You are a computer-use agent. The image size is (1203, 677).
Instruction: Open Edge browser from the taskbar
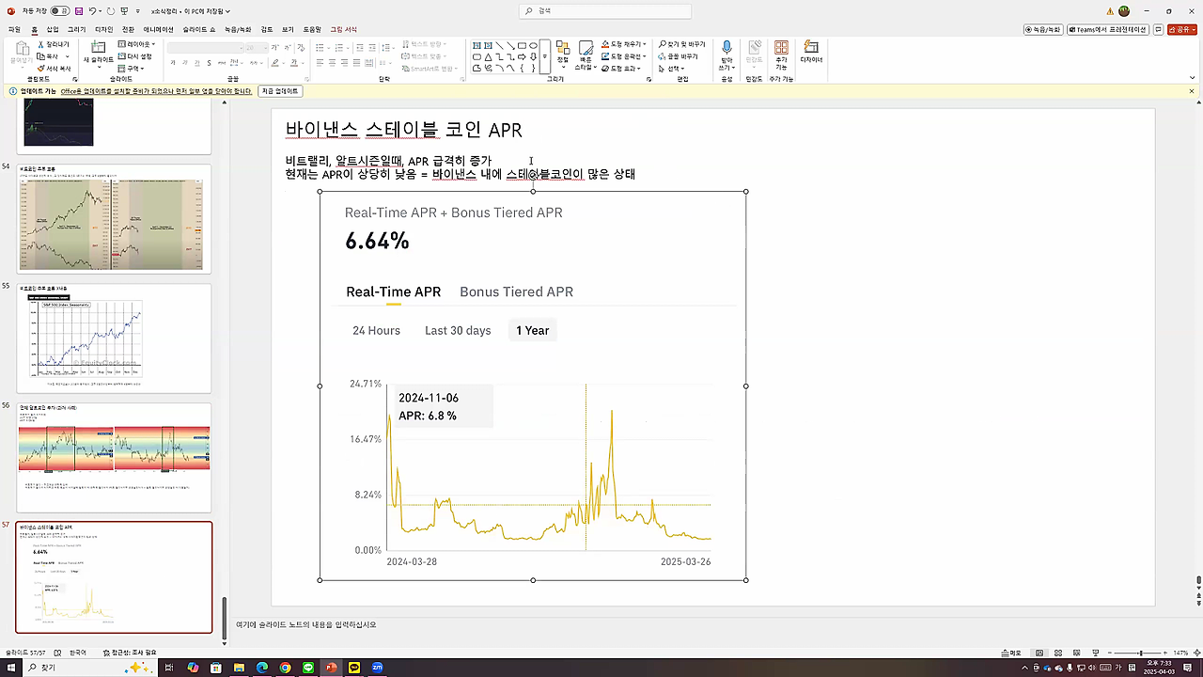pos(262,668)
